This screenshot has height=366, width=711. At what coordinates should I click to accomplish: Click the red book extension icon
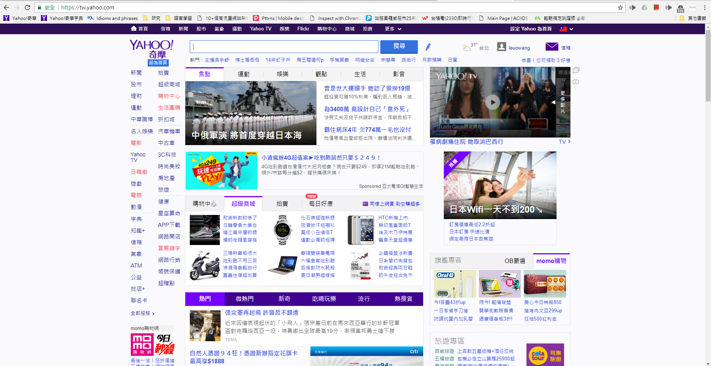[x=657, y=8]
